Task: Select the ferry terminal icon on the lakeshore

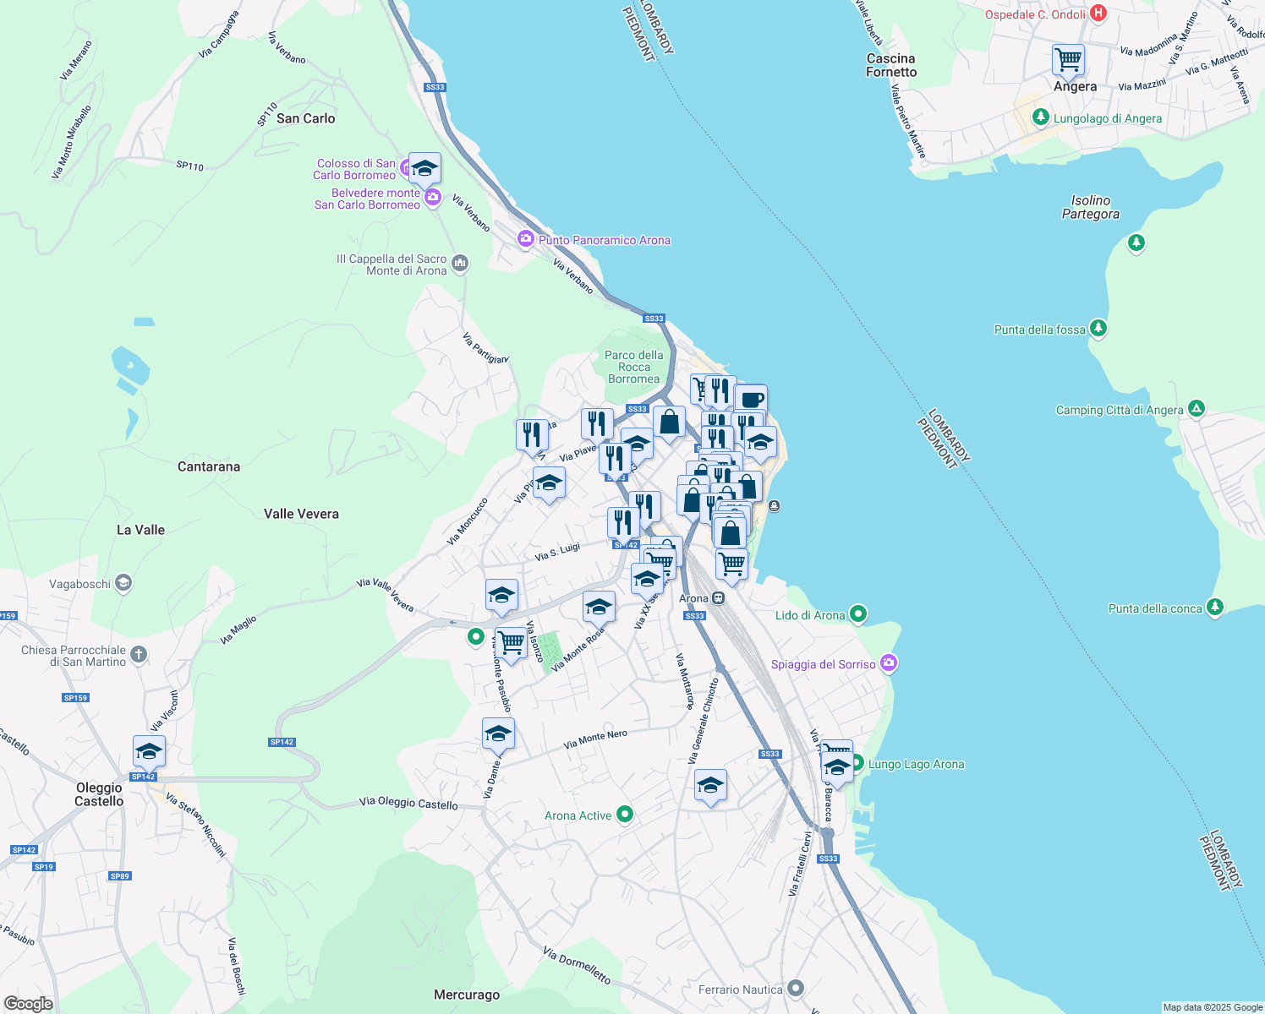Action: point(774,506)
